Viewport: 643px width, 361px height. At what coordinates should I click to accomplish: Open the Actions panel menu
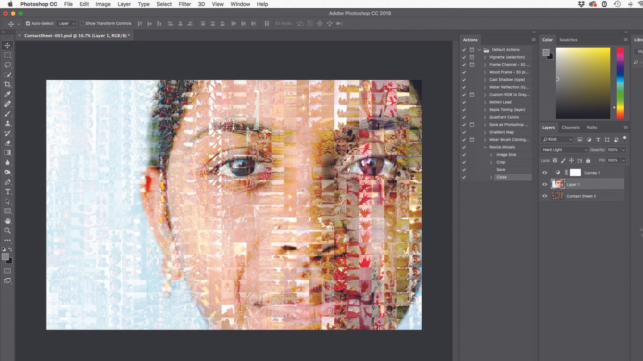(x=534, y=40)
